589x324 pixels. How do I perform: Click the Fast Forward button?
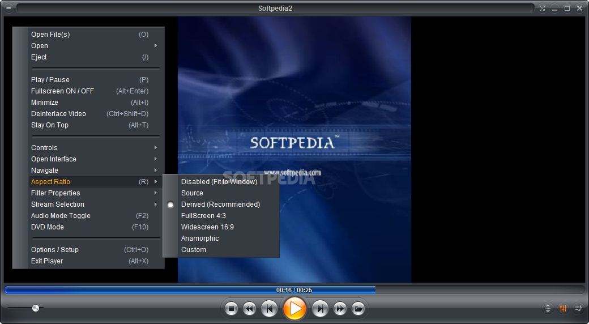(340, 309)
